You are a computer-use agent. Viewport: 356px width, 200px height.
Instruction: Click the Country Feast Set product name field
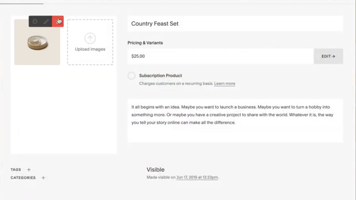click(235, 24)
